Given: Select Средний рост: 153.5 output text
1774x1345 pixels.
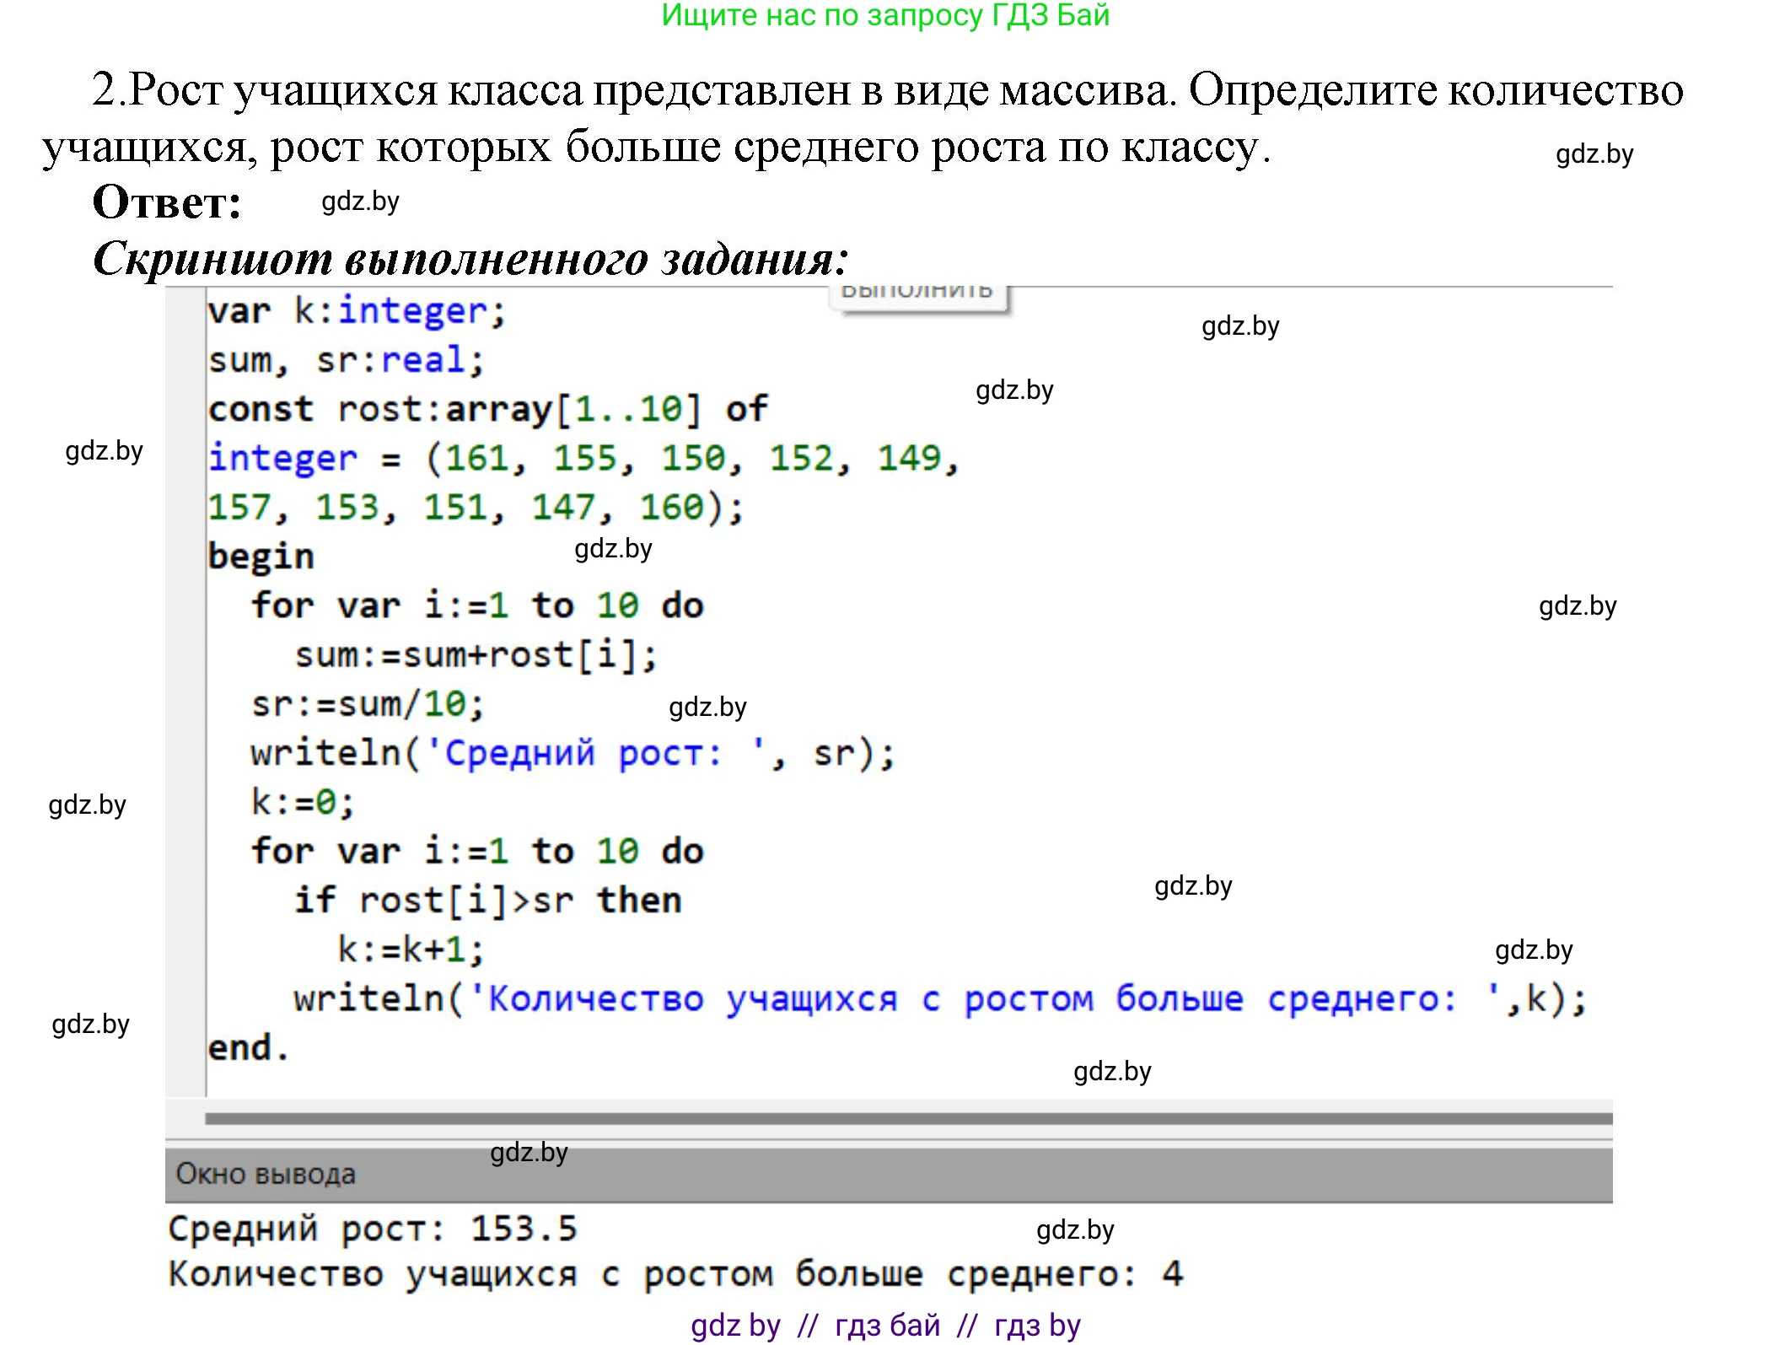Looking at the screenshot, I should point(371,1229).
